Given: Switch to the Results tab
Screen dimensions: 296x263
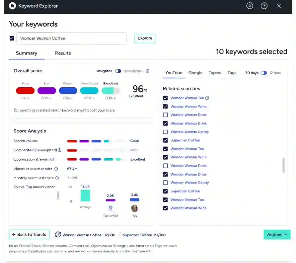Looking at the screenshot, I should [x=63, y=53].
